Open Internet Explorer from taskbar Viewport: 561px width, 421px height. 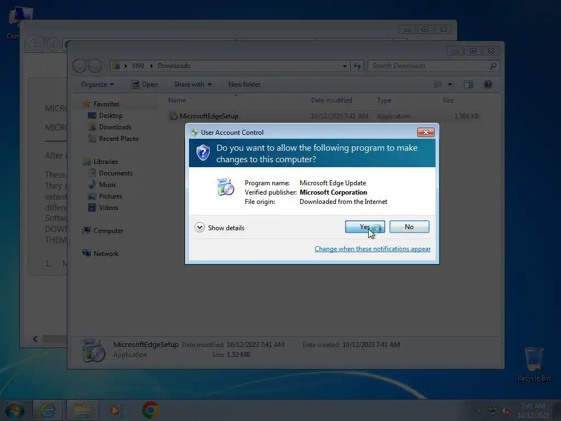48,410
